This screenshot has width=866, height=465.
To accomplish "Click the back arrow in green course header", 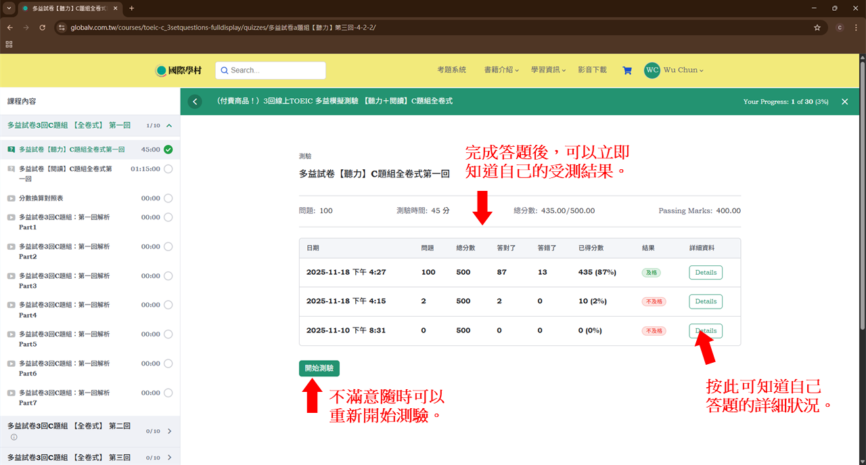I will click(x=195, y=102).
